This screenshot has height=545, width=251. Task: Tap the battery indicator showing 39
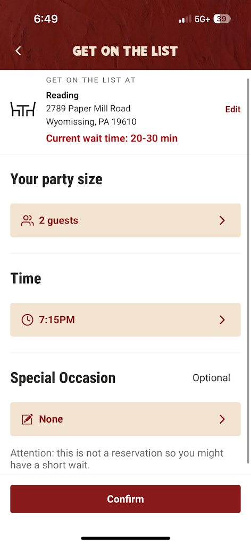pyautogui.click(x=222, y=19)
